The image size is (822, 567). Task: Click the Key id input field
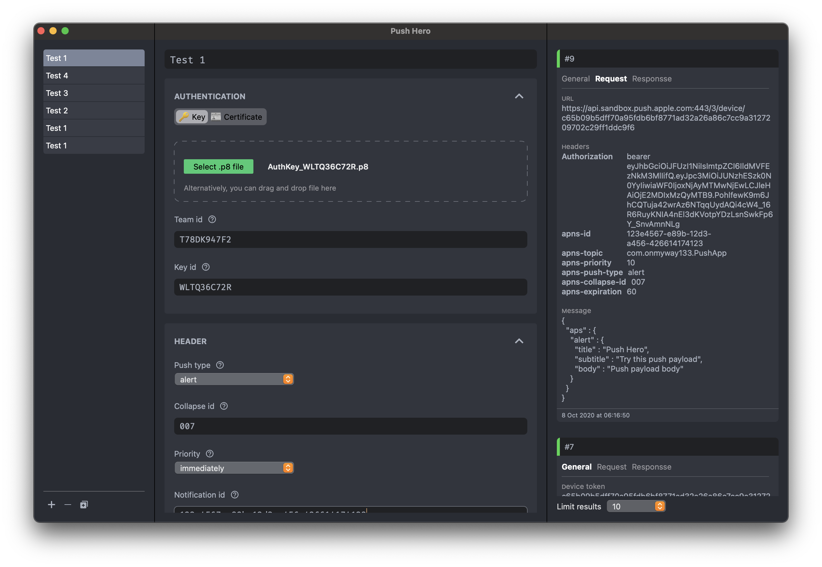pos(350,287)
